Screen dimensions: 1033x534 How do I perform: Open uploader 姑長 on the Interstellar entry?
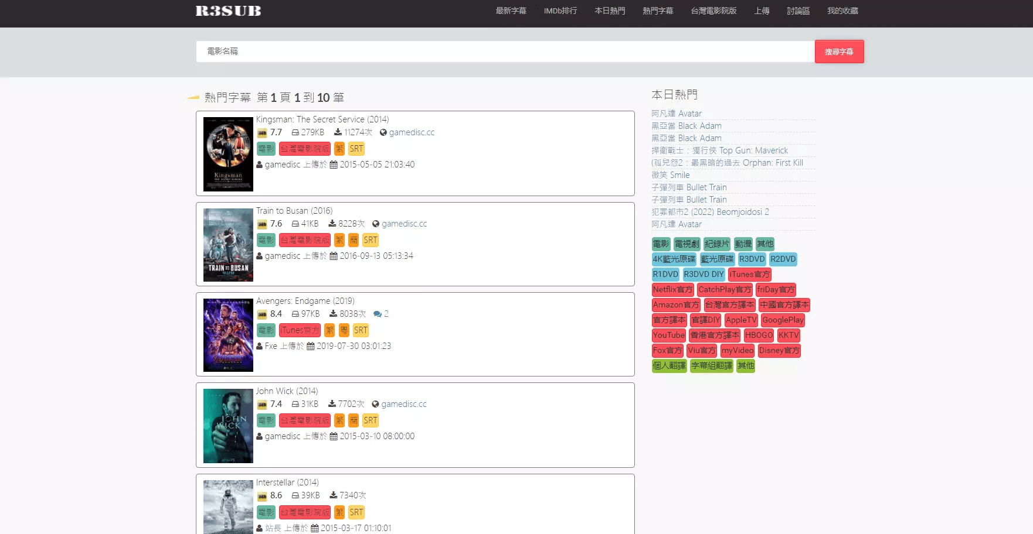[x=273, y=528]
